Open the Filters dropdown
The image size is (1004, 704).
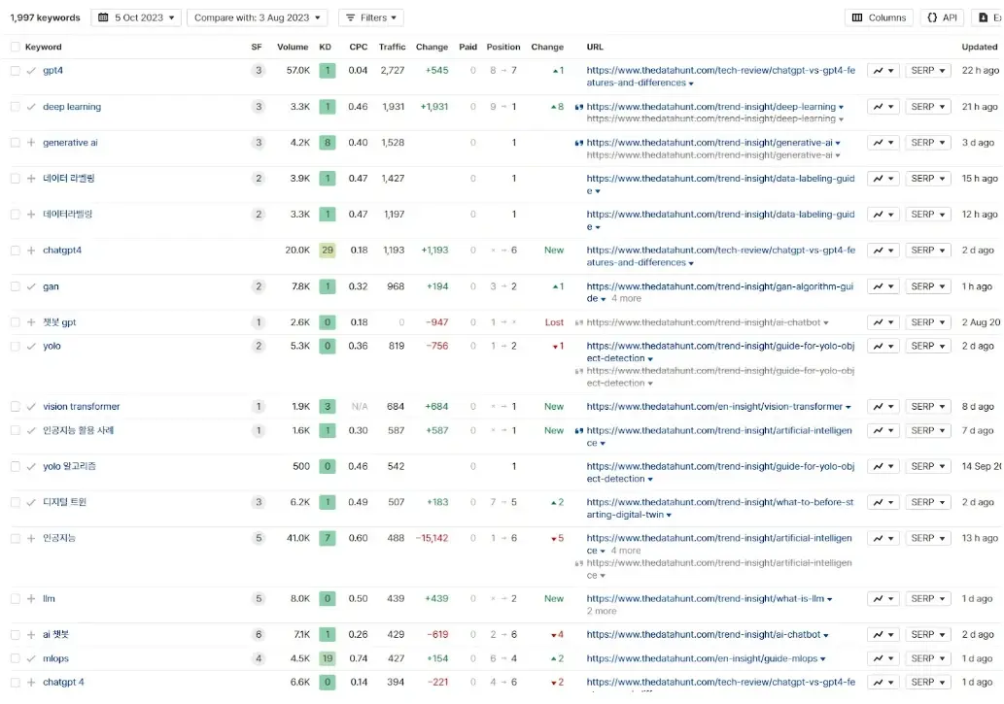coord(371,17)
